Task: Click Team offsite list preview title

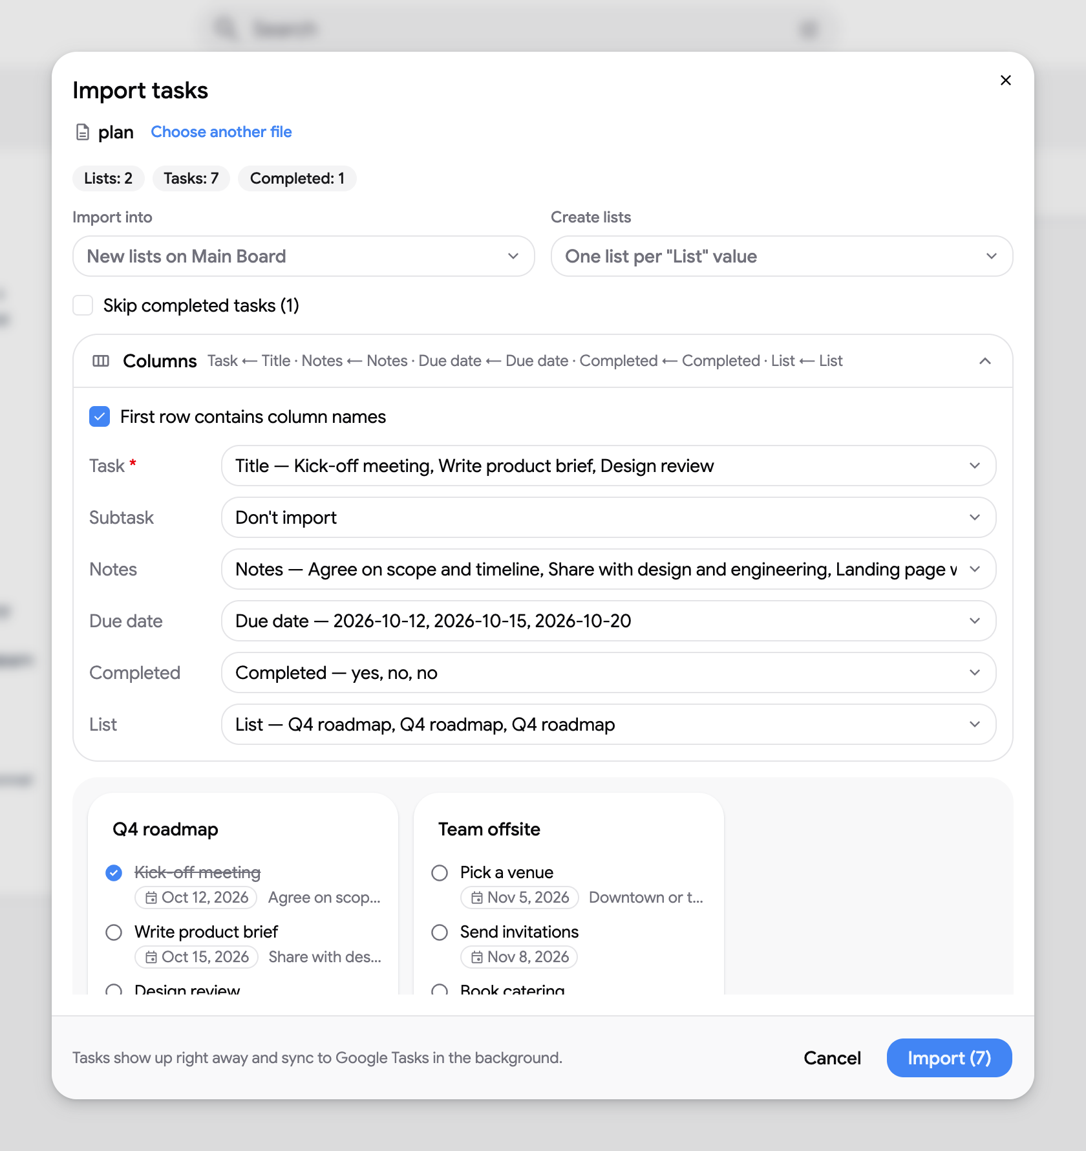Action: (489, 829)
